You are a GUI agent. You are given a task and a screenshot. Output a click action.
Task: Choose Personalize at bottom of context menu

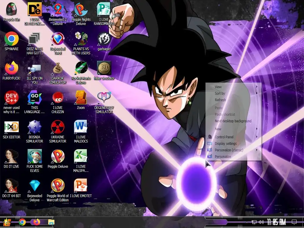233,156
